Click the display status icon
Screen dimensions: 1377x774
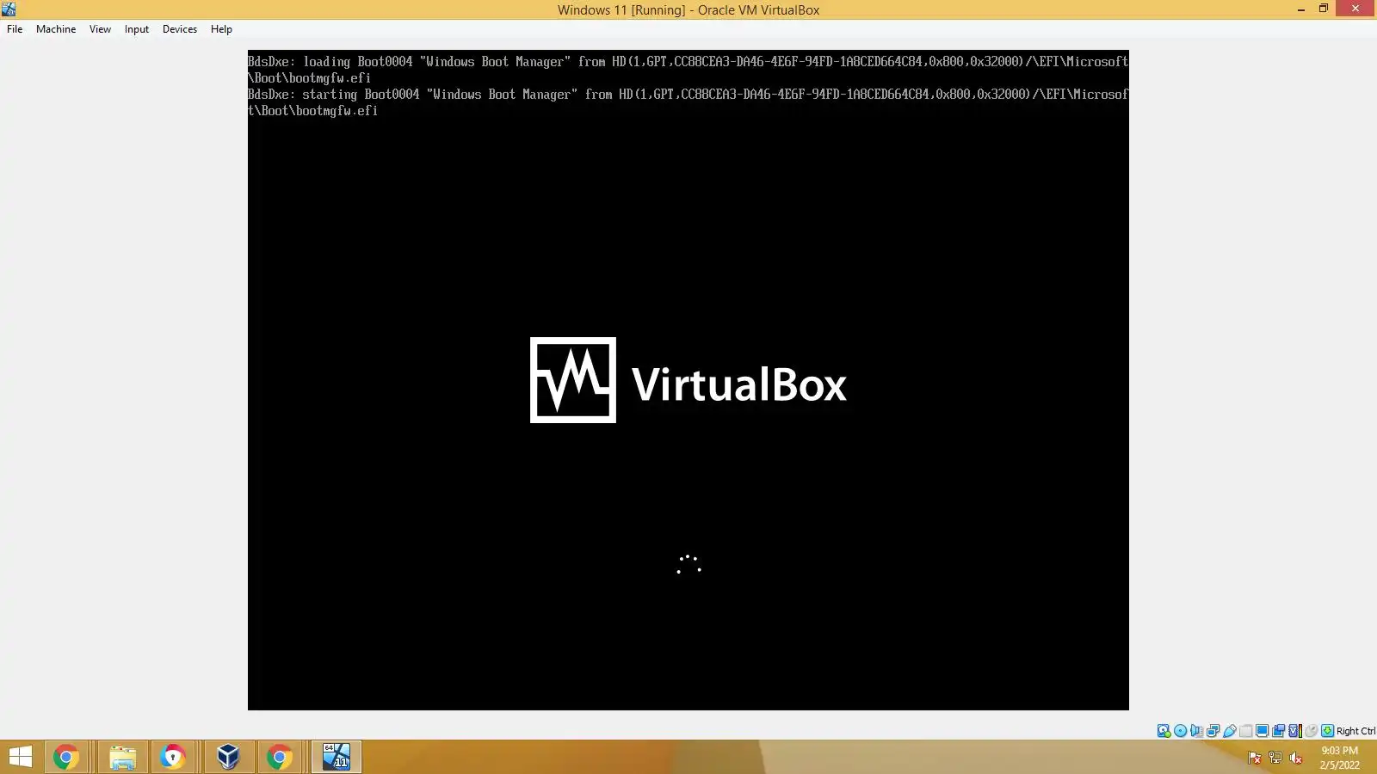pos(1262,731)
